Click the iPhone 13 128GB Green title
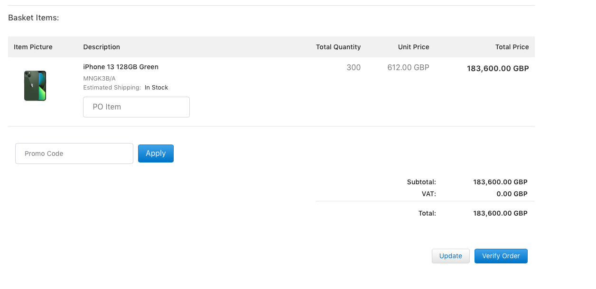This screenshot has width=596, height=289. pos(121,67)
